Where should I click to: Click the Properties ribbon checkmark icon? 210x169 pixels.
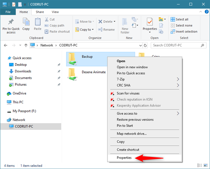(x=150, y=22)
